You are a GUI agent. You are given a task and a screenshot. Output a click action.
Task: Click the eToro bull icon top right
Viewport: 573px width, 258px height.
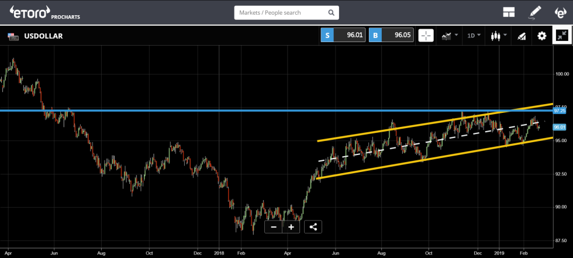click(561, 12)
